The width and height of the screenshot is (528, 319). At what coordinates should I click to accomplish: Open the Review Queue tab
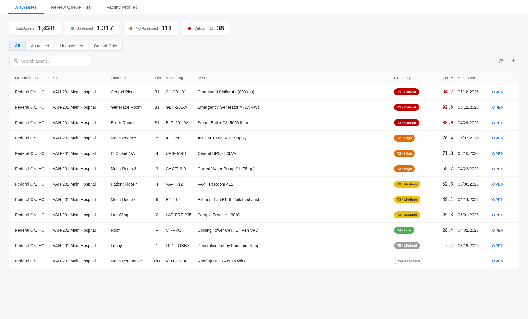coord(72,7)
